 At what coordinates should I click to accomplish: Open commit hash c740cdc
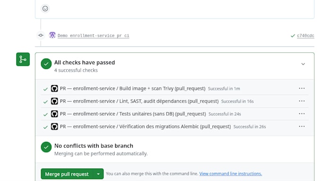pyautogui.click(x=305, y=35)
